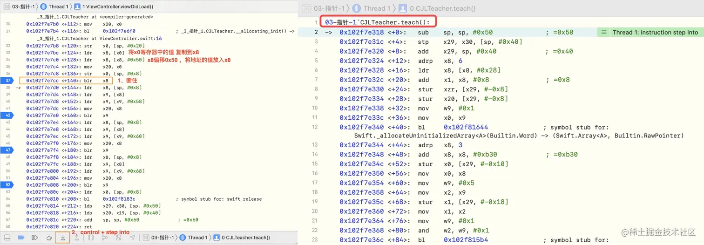Click stack frame person icon in debug bar
The width and height of the screenshot is (704, 245).
(x=216, y=238)
